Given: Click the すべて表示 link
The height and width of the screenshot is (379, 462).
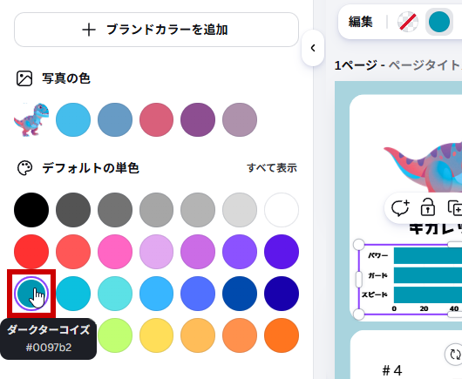Looking at the screenshot, I should click(272, 168).
